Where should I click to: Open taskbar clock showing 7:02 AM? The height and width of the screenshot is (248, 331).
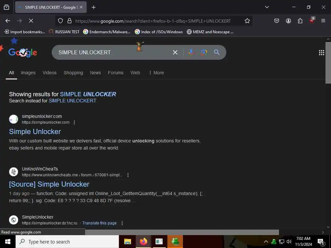point(303,242)
